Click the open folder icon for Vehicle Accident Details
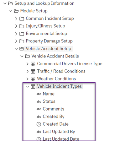 pyautogui.click(x=28, y=56)
